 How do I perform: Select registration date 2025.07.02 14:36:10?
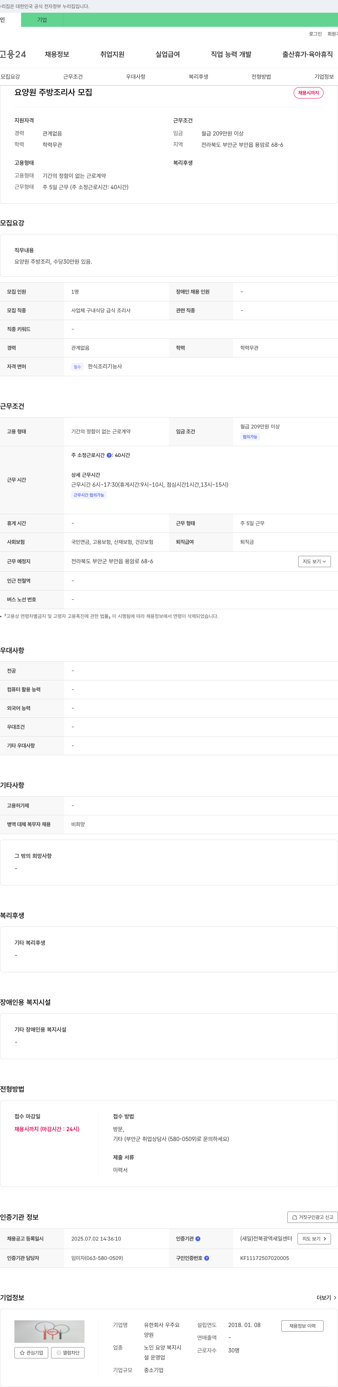coord(96,1239)
